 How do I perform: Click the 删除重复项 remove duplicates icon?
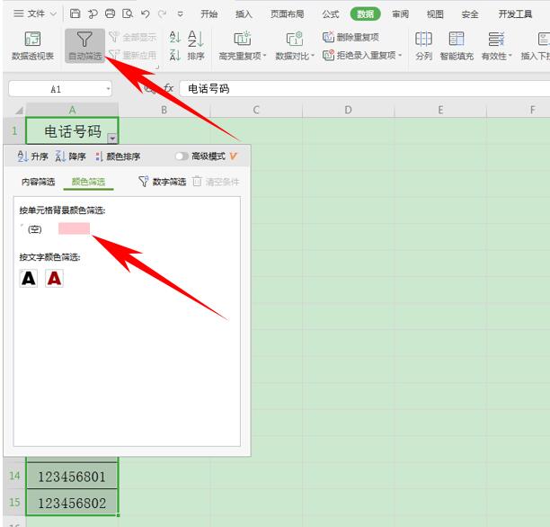(328, 37)
